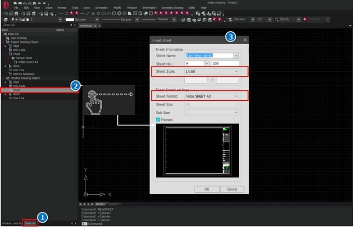Click the Internal Reference item icon
The width and height of the screenshot is (353, 227).
tap(10, 74)
